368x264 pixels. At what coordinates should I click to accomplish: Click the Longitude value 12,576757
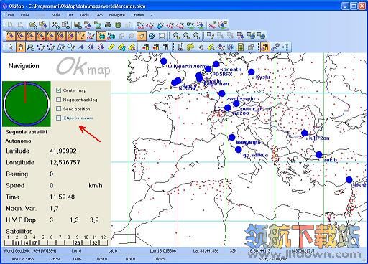[x=65, y=162]
